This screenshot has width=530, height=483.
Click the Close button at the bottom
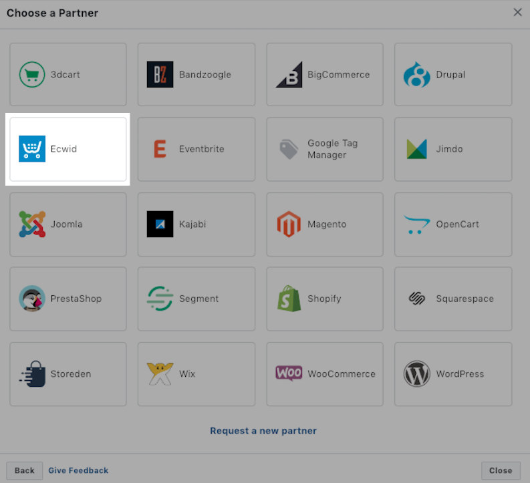(x=501, y=470)
